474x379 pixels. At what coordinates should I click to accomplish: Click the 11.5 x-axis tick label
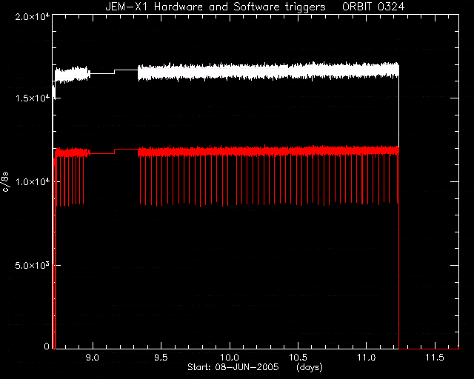pyautogui.click(x=435, y=358)
